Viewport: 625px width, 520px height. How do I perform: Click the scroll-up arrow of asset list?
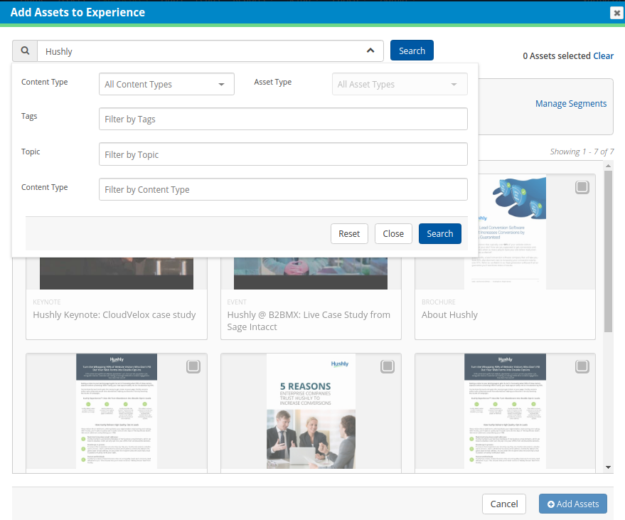click(x=608, y=166)
